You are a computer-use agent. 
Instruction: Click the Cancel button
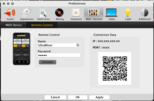click(55, 97)
